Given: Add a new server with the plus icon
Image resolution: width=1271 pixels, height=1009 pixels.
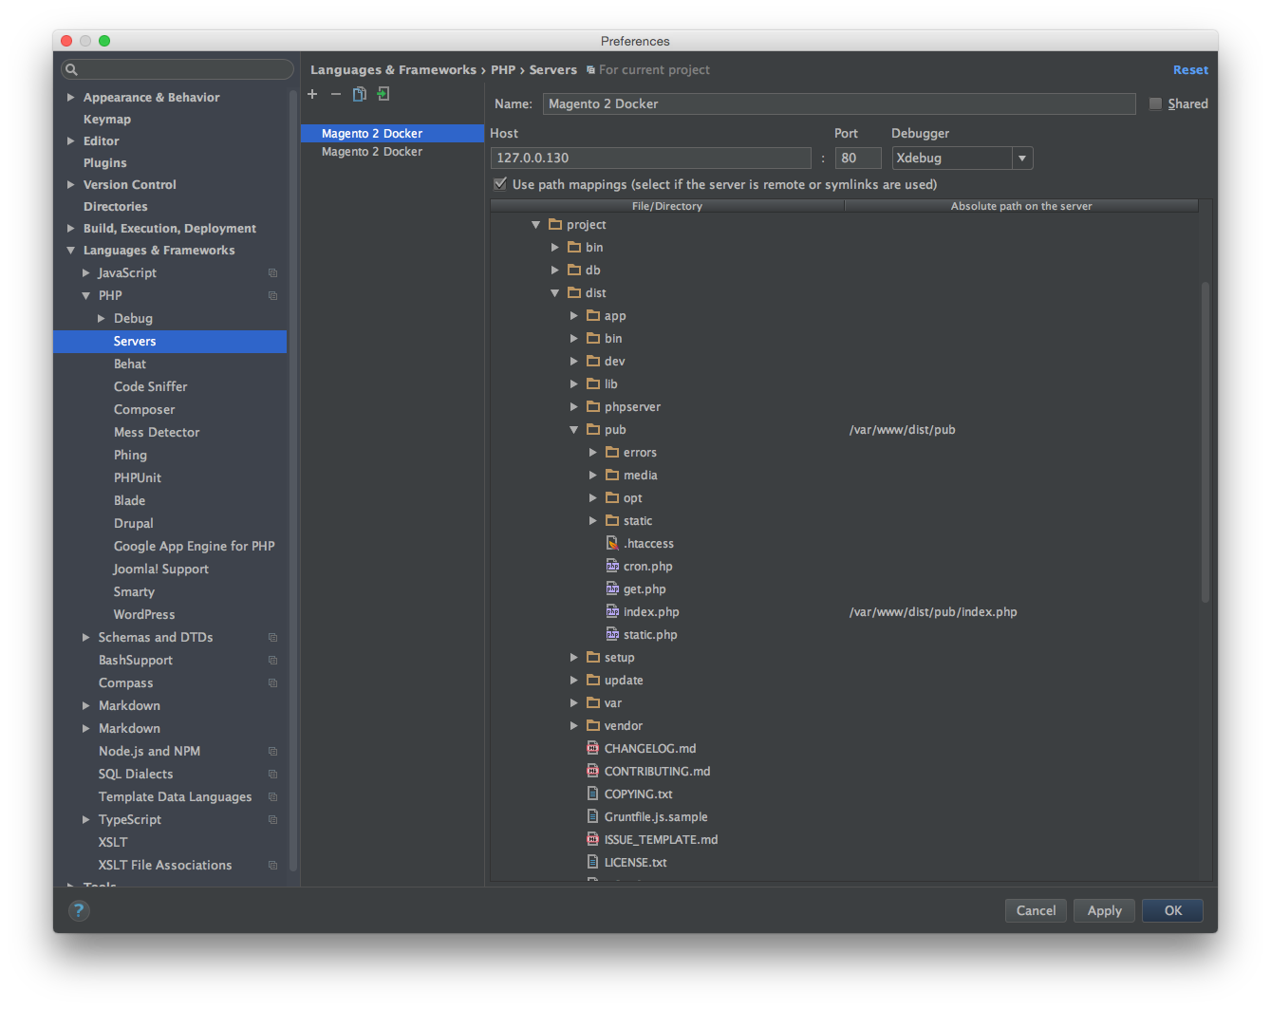Looking at the screenshot, I should [312, 94].
